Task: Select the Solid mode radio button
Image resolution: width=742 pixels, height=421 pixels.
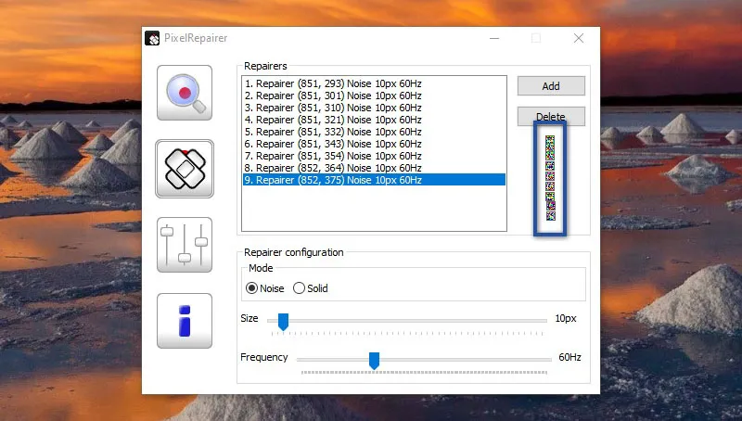Action: click(299, 288)
